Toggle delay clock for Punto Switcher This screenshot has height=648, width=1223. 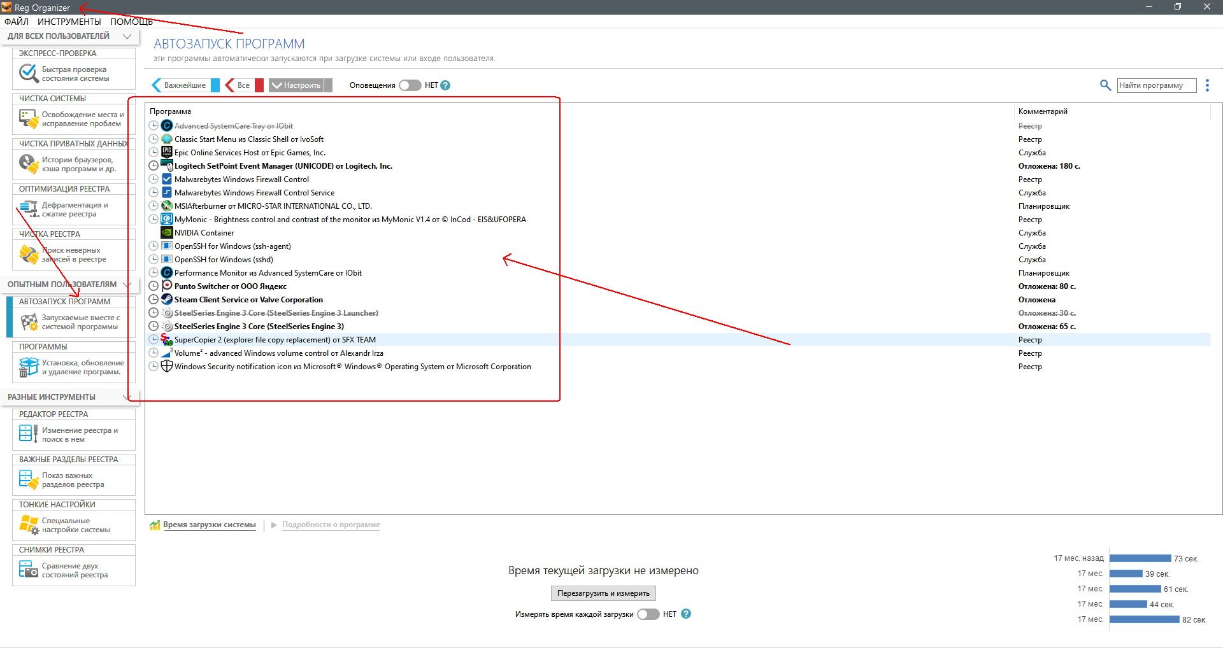(154, 286)
